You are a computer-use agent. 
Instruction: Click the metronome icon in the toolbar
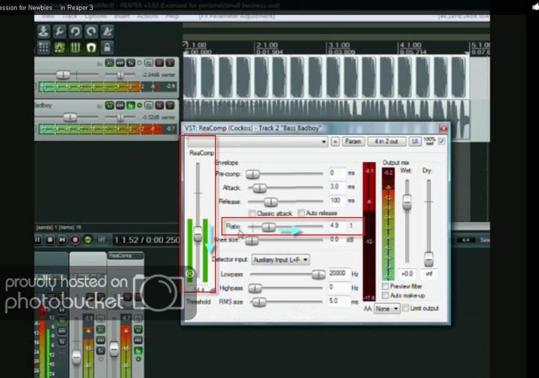pos(107,32)
